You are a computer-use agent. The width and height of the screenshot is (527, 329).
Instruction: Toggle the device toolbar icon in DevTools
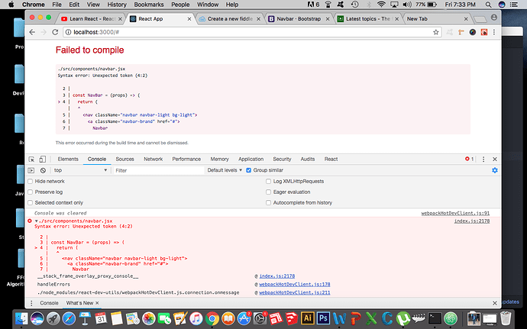click(x=43, y=160)
